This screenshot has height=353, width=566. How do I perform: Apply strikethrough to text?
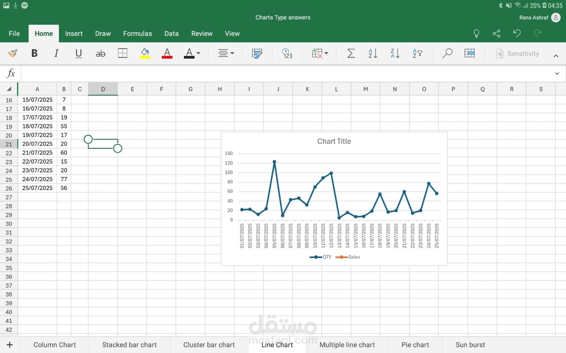[x=101, y=53]
